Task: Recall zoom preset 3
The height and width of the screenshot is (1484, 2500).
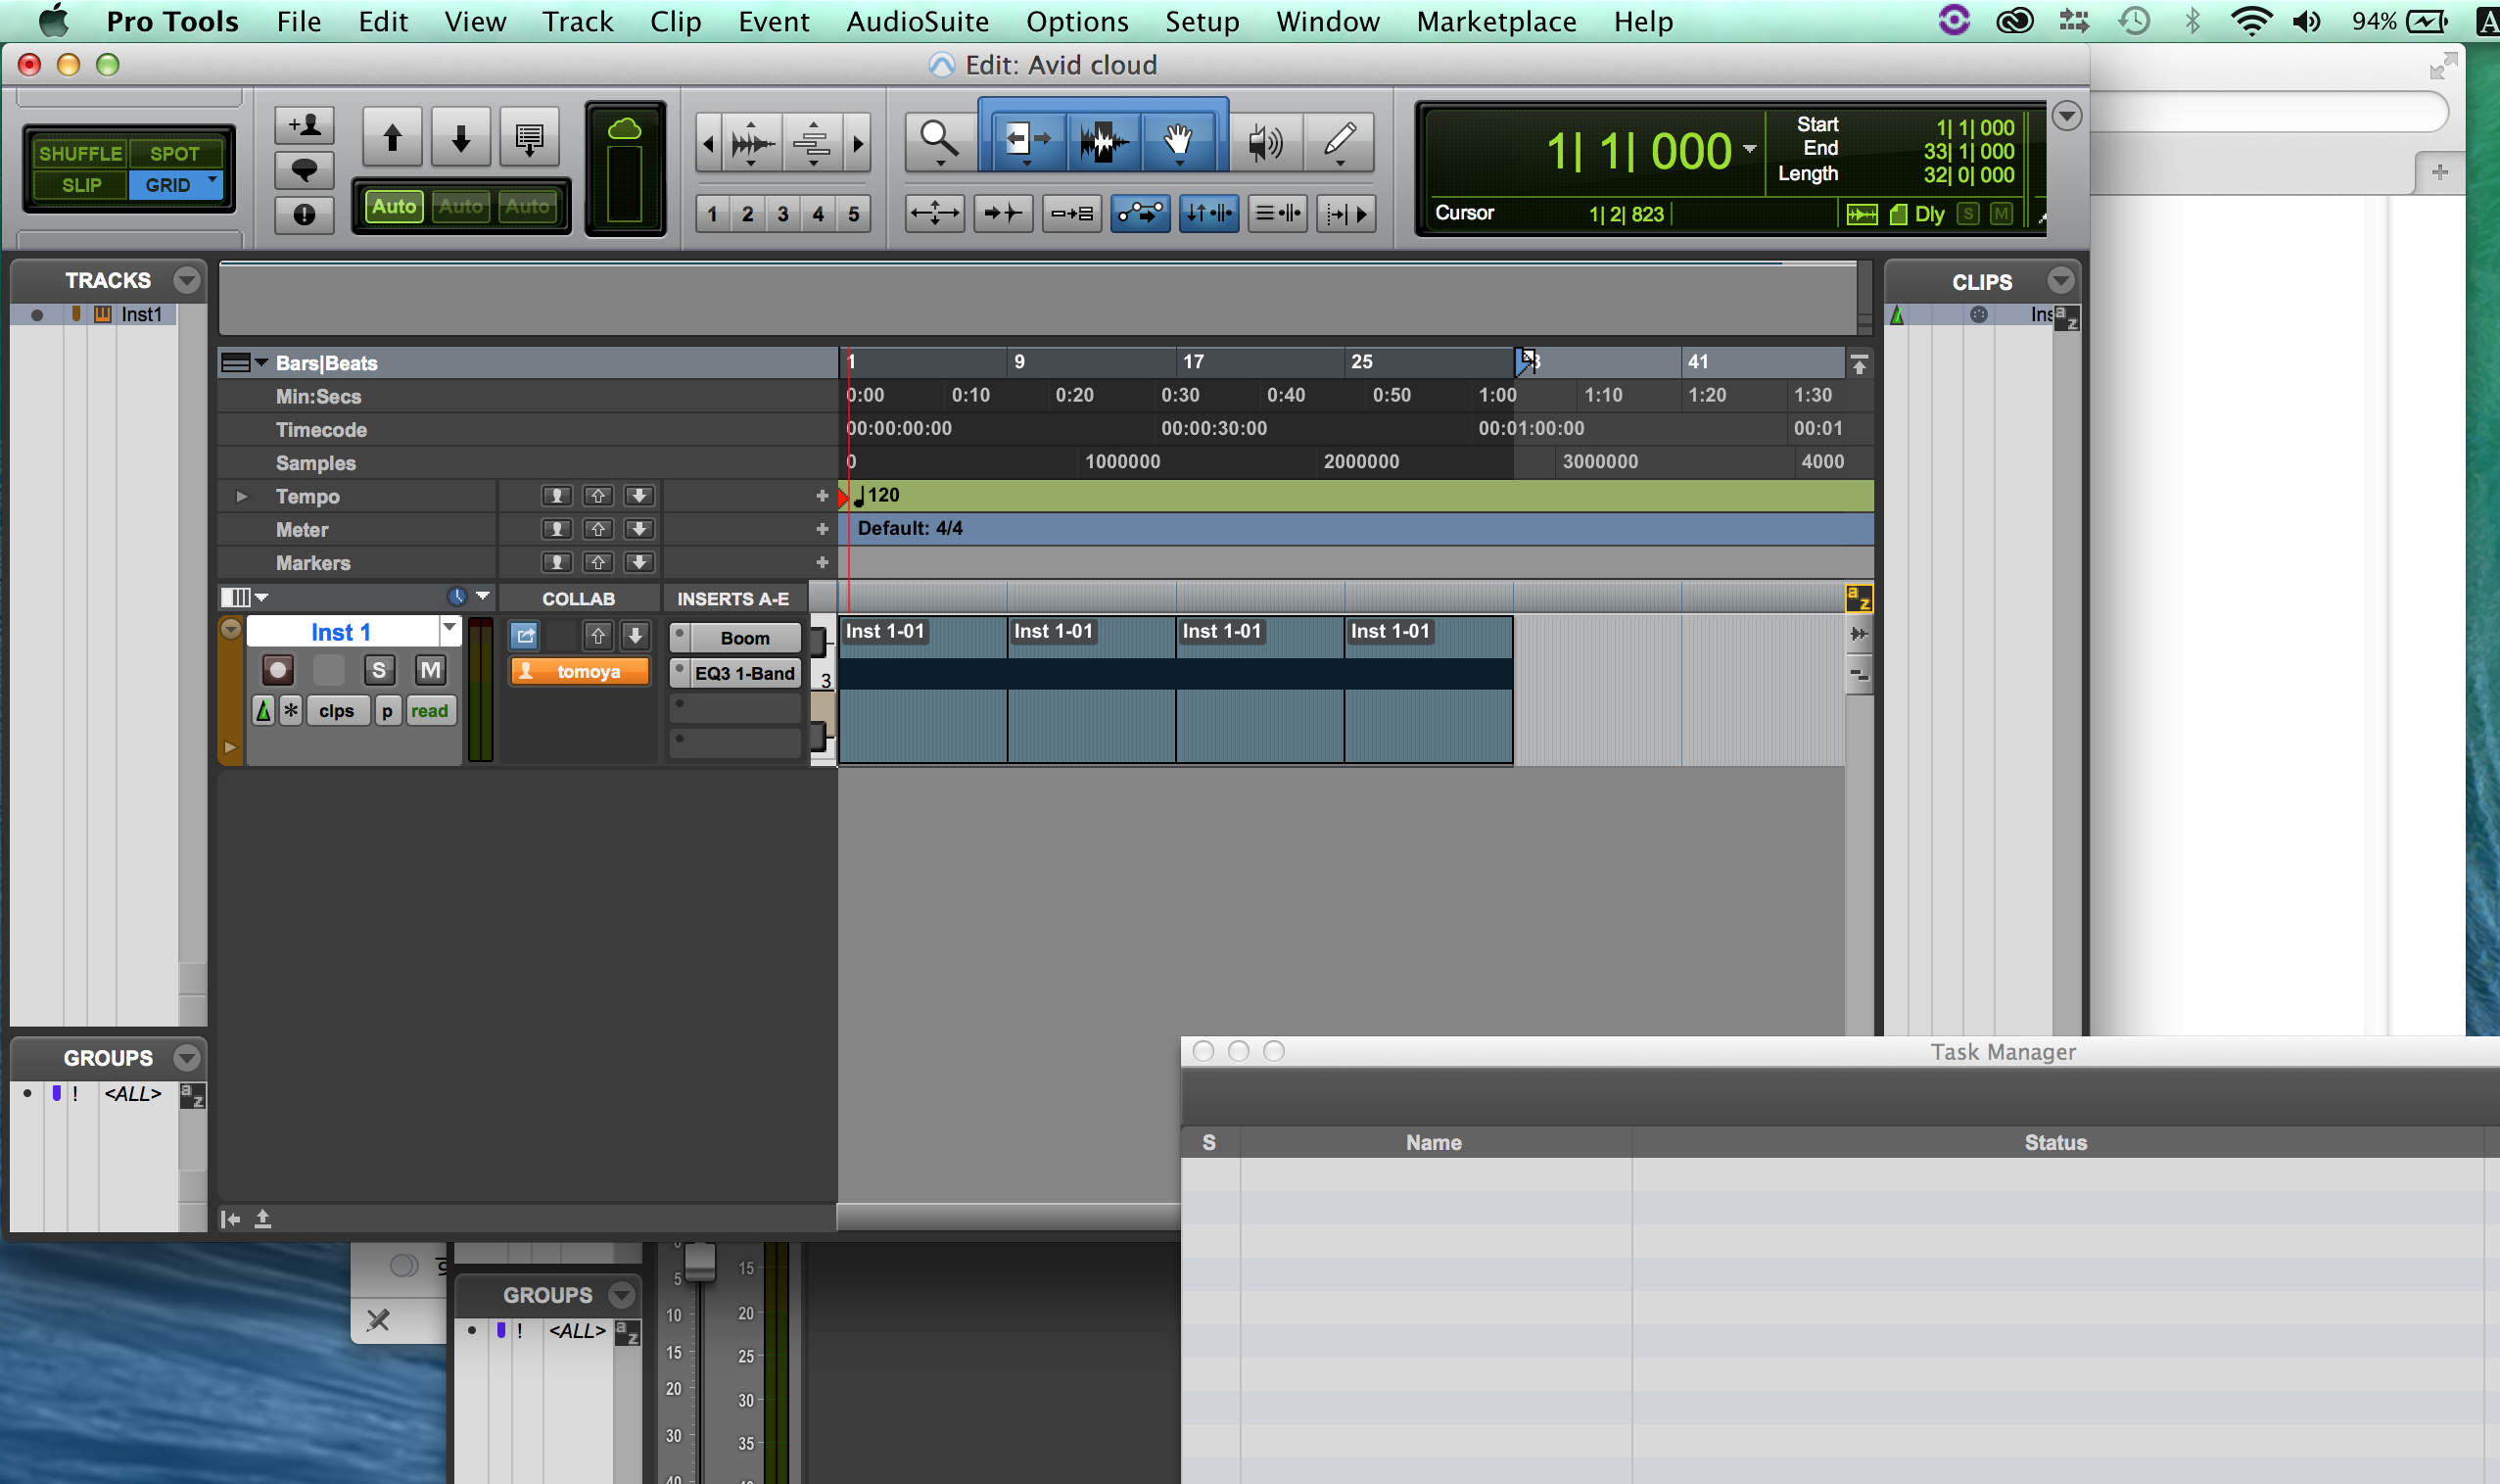Action: pos(782,214)
